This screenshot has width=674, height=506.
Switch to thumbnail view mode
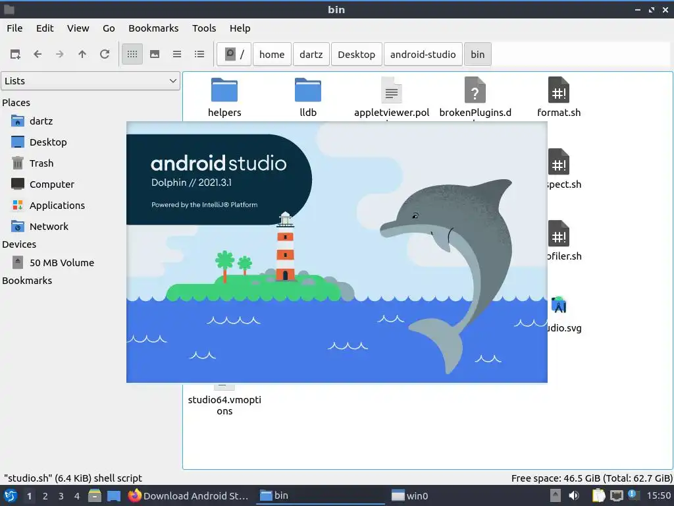[155, 54]
